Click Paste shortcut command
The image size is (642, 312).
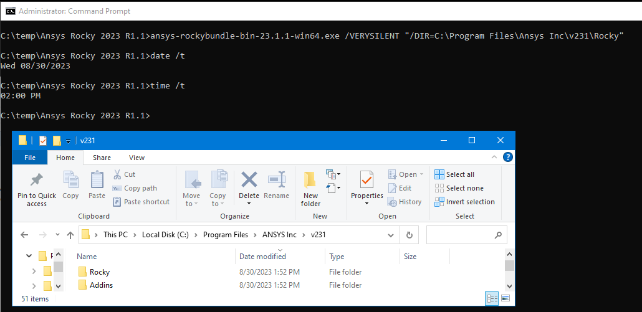click(141, 202)
